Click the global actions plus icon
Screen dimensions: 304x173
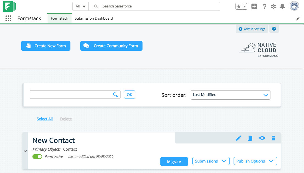254,7
